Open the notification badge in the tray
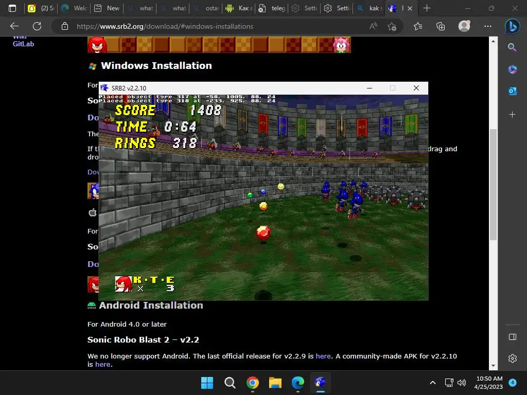This screenshot has width=527, height=395. click(513, 383)
